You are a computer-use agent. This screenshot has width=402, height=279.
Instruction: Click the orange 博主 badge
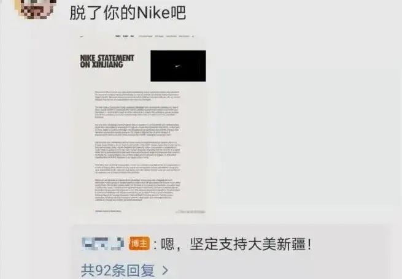pyautogui.click(x=139, y=243)
